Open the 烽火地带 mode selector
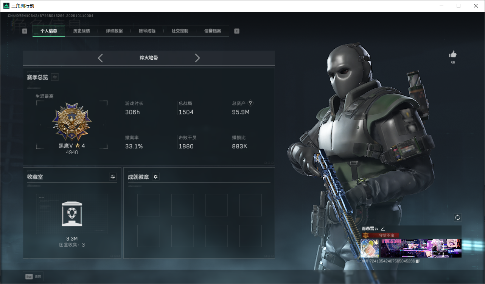Viewport: 485px width, 284px height. 149,58
